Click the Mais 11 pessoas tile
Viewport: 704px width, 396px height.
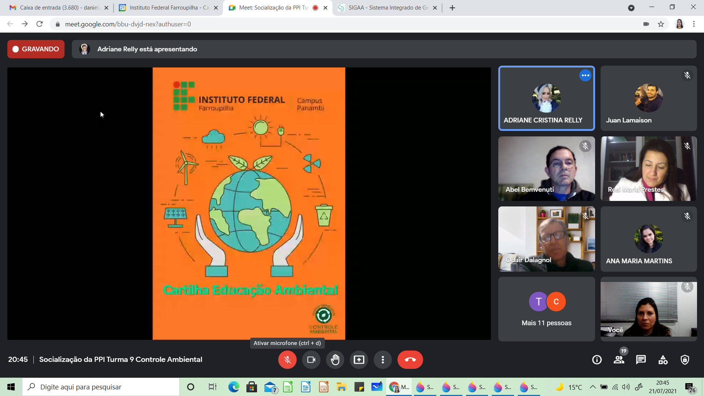(546, 309)
